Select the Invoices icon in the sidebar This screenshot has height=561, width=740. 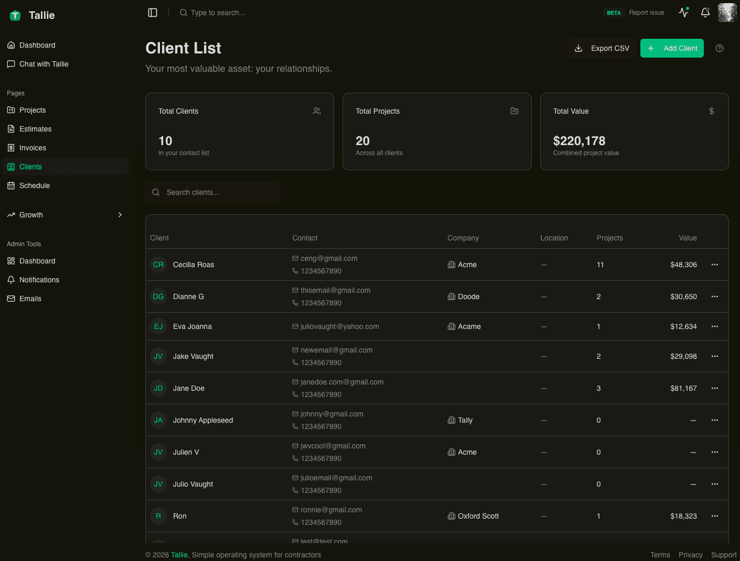pos(11,148)
